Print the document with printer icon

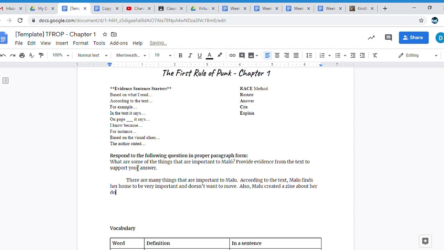point(22,55)
